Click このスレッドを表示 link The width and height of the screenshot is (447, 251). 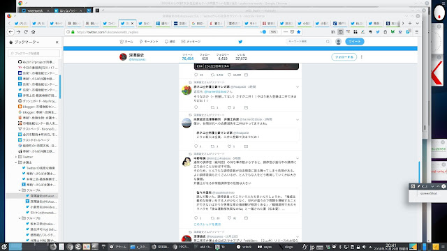click(207, 225)
